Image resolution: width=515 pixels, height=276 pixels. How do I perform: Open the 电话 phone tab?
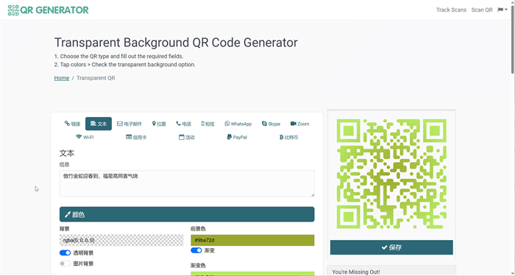coord(184,124)
